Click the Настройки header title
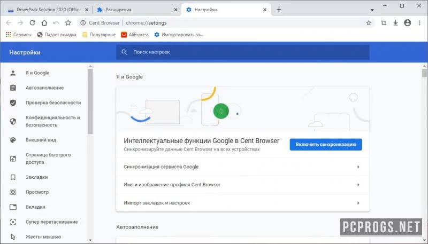The height and width of the screenshot is (244, 428). tap(25, 52)
